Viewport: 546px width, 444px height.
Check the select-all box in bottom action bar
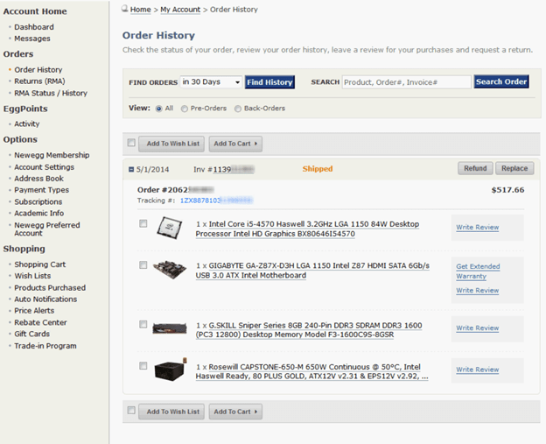131,410
